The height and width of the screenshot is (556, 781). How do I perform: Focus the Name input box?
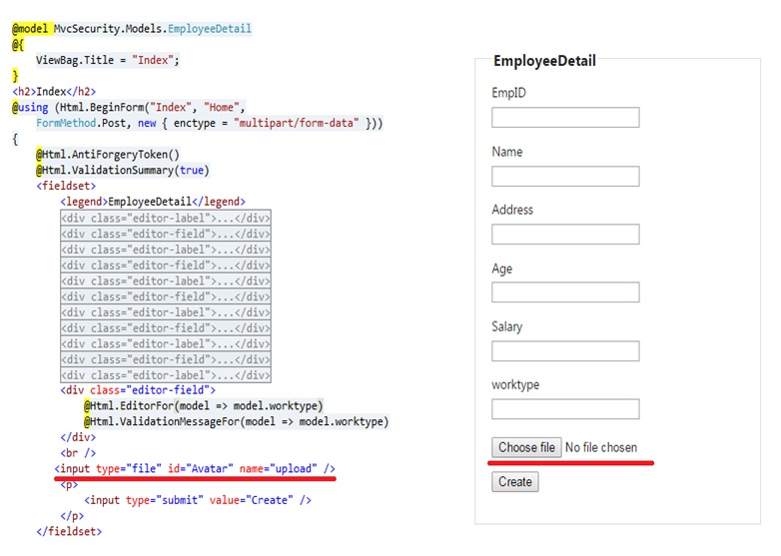[x=565, y=177]
